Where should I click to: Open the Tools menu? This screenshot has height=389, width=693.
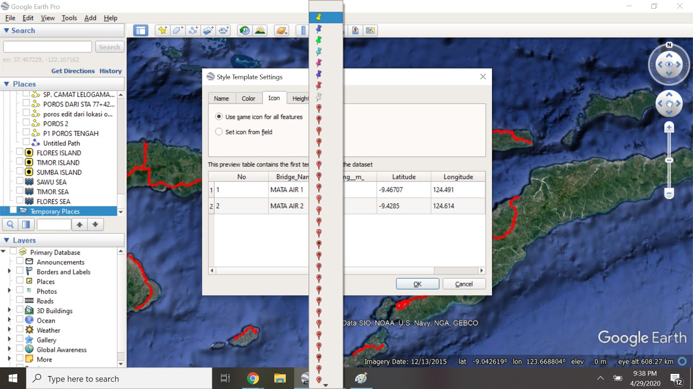69,18
